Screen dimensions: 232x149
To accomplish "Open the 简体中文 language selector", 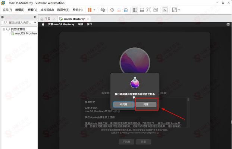I will (x=90, y=102).
